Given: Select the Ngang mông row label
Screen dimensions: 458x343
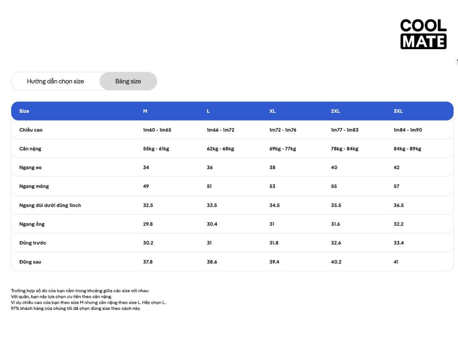Looking at the screenshot, I should 34,186.
